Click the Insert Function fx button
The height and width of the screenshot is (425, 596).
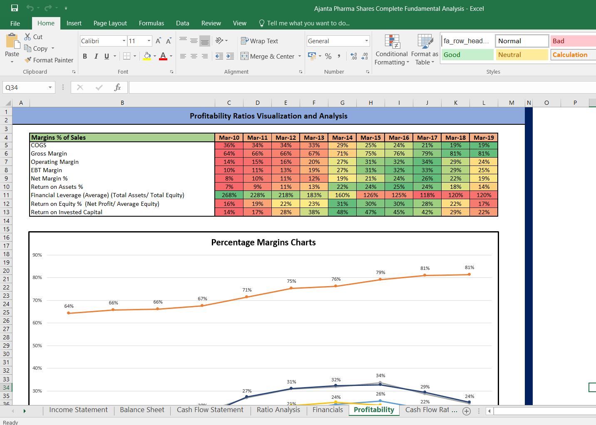pos(117,87)
